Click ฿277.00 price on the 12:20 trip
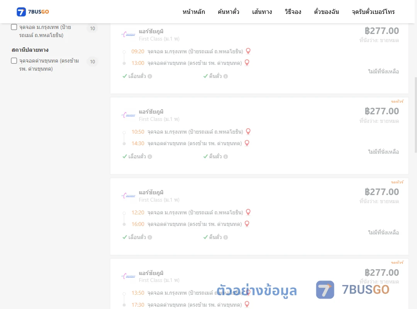This screenshot has height=309, width=417. coord(381,192)
